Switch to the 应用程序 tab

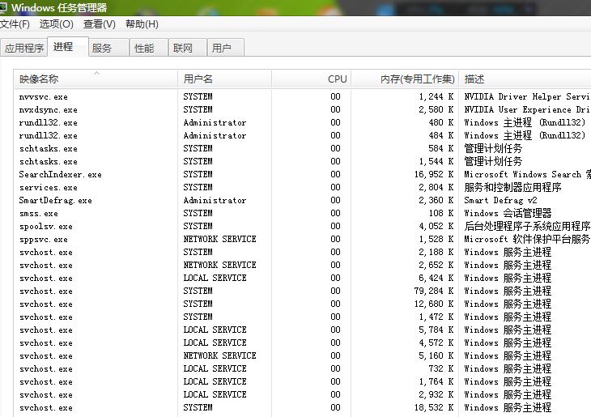click(24, 48)
